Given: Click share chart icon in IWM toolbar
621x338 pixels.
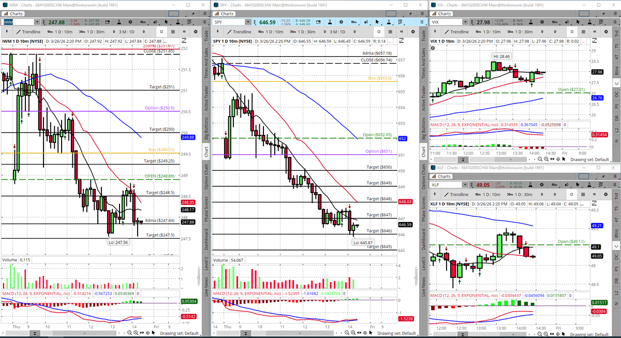Looking at the screenshot, I should coord(108,22).
